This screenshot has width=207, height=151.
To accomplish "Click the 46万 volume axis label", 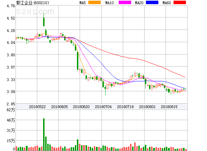I will coord(11,120).
